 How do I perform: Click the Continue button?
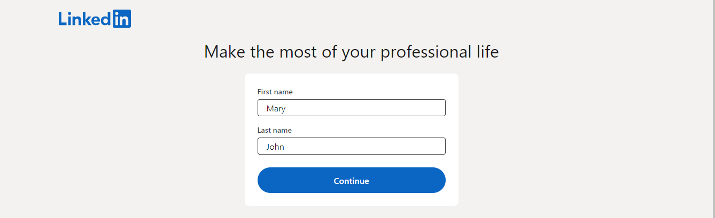tap(352, 180)
